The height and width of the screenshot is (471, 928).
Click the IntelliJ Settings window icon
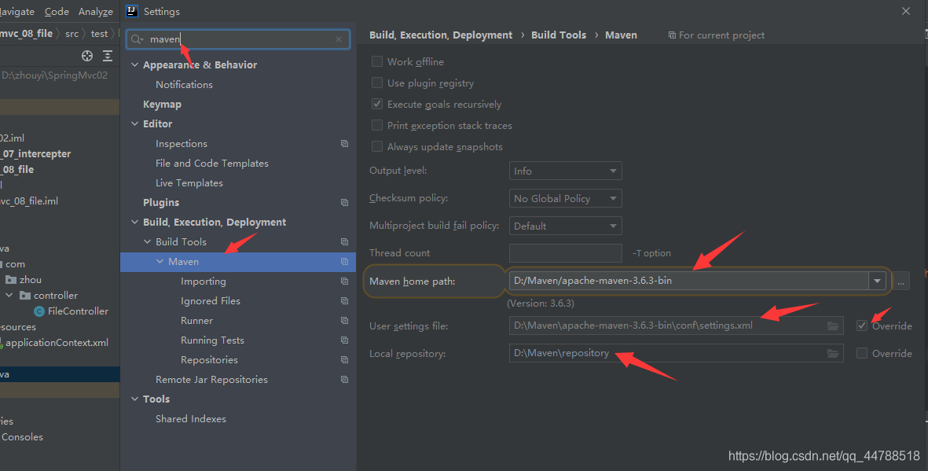pyautogui.click(x=132, y=11)
